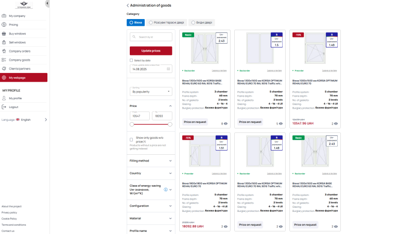
Task: Open the Contact us link
Action: tap(8, 231)
